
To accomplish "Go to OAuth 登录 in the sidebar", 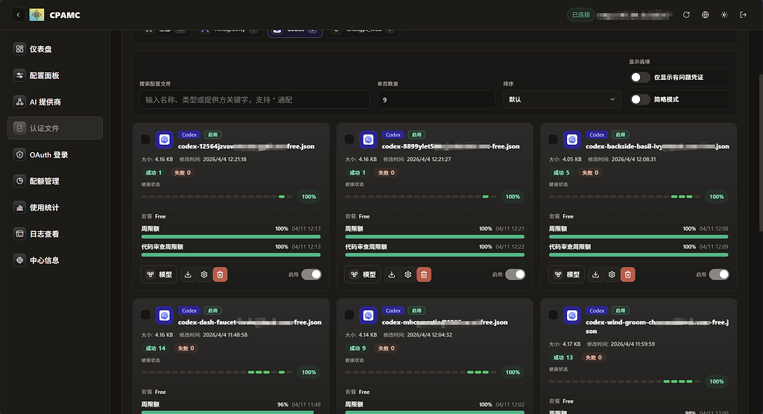I will click(x=55, y=155).
